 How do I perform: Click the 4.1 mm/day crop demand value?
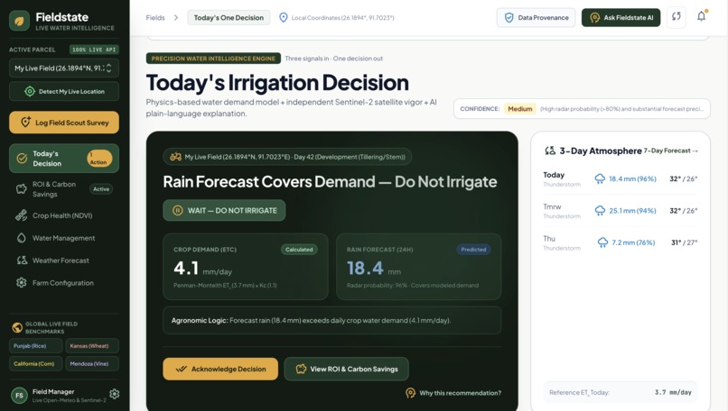point(202,269)
